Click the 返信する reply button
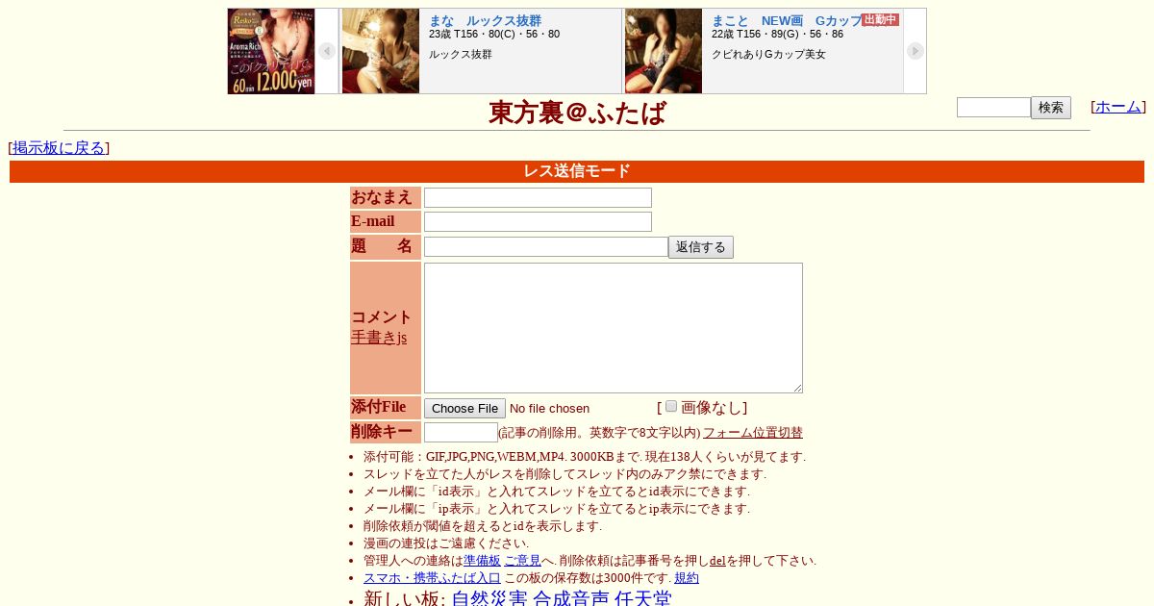 [x=701, y=247]
